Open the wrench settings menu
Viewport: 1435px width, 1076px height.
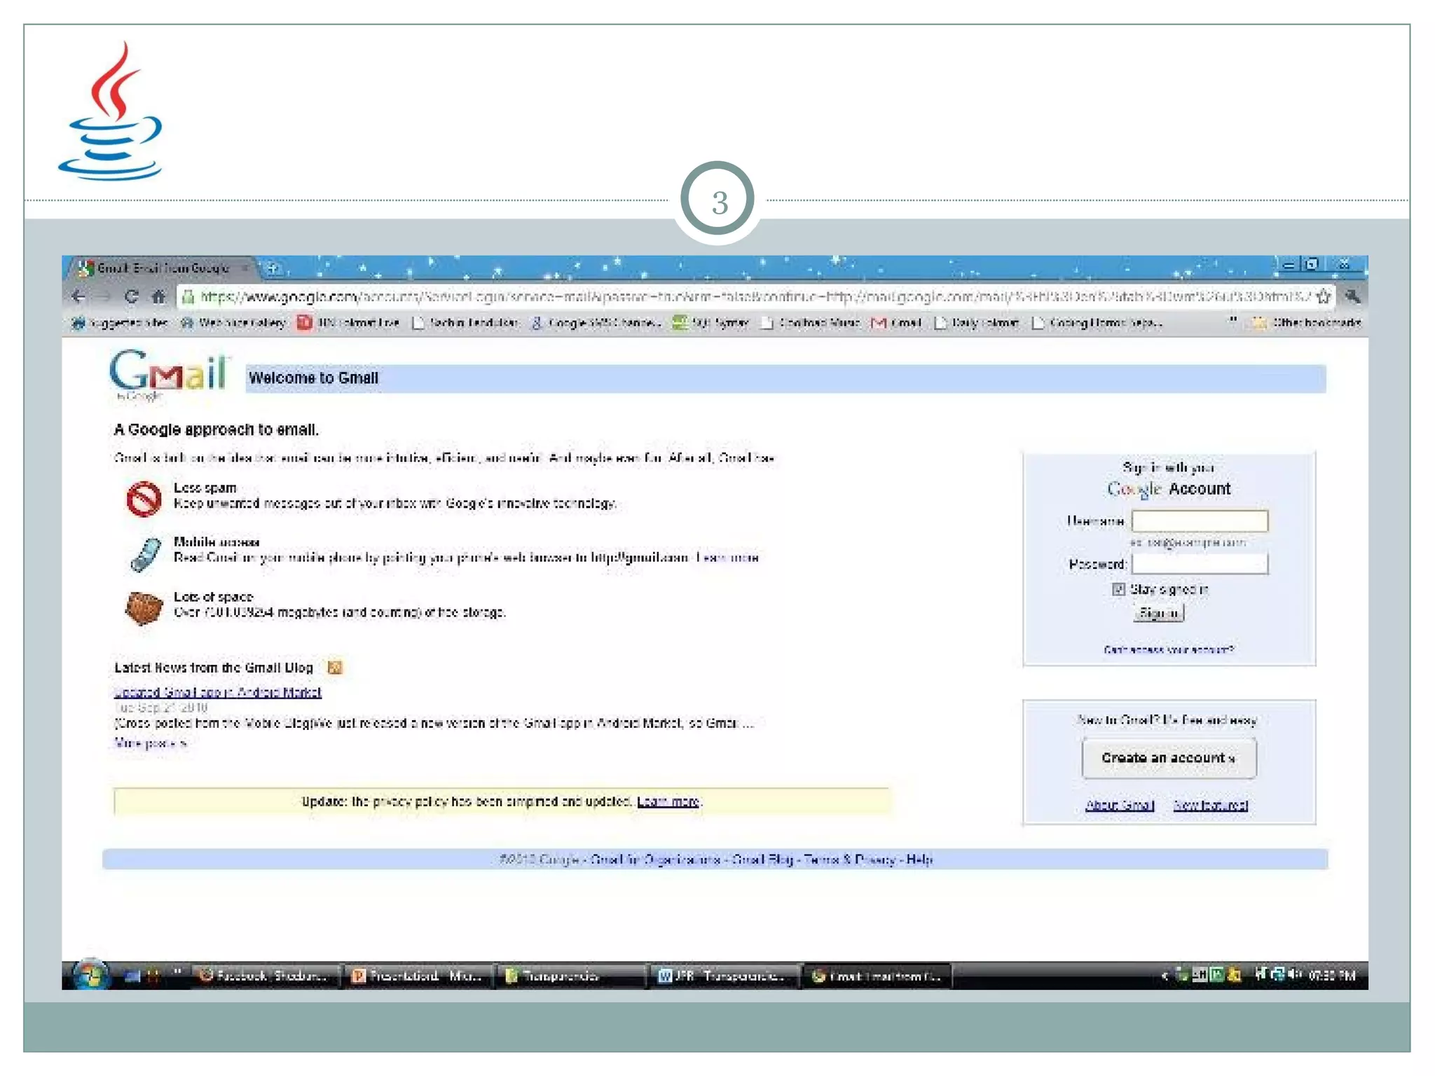pyautogui.click(x=1352, y=296)
